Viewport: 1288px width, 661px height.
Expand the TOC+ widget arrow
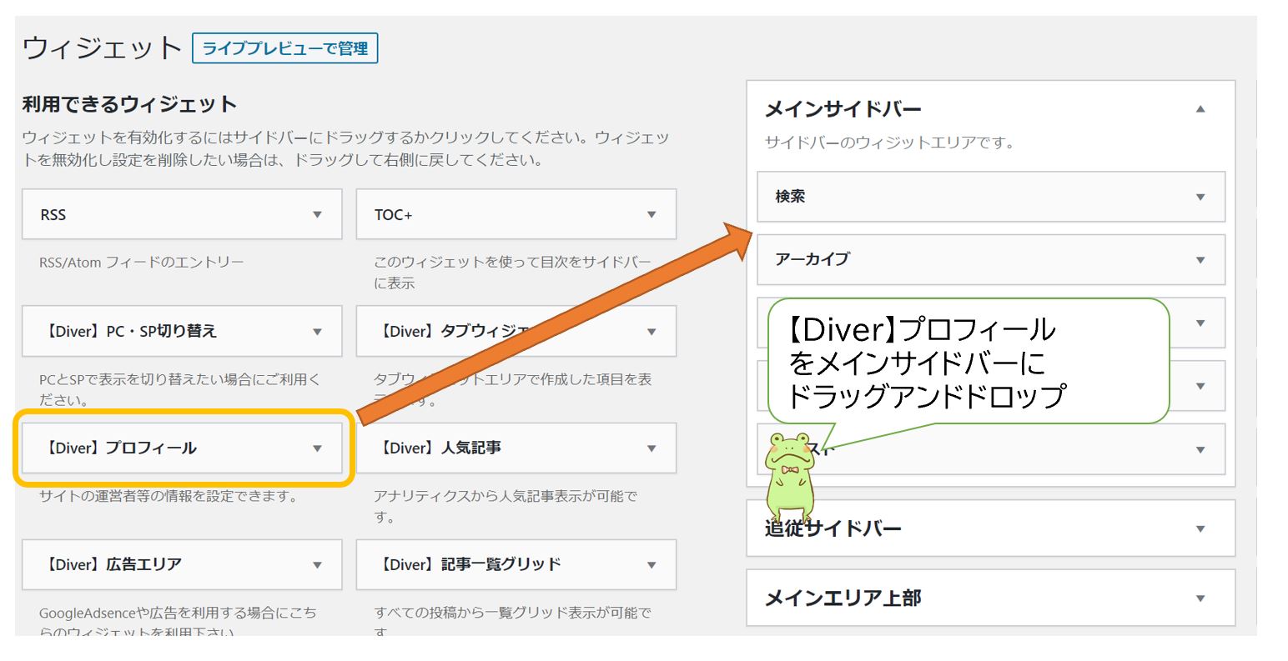[652, 215]
